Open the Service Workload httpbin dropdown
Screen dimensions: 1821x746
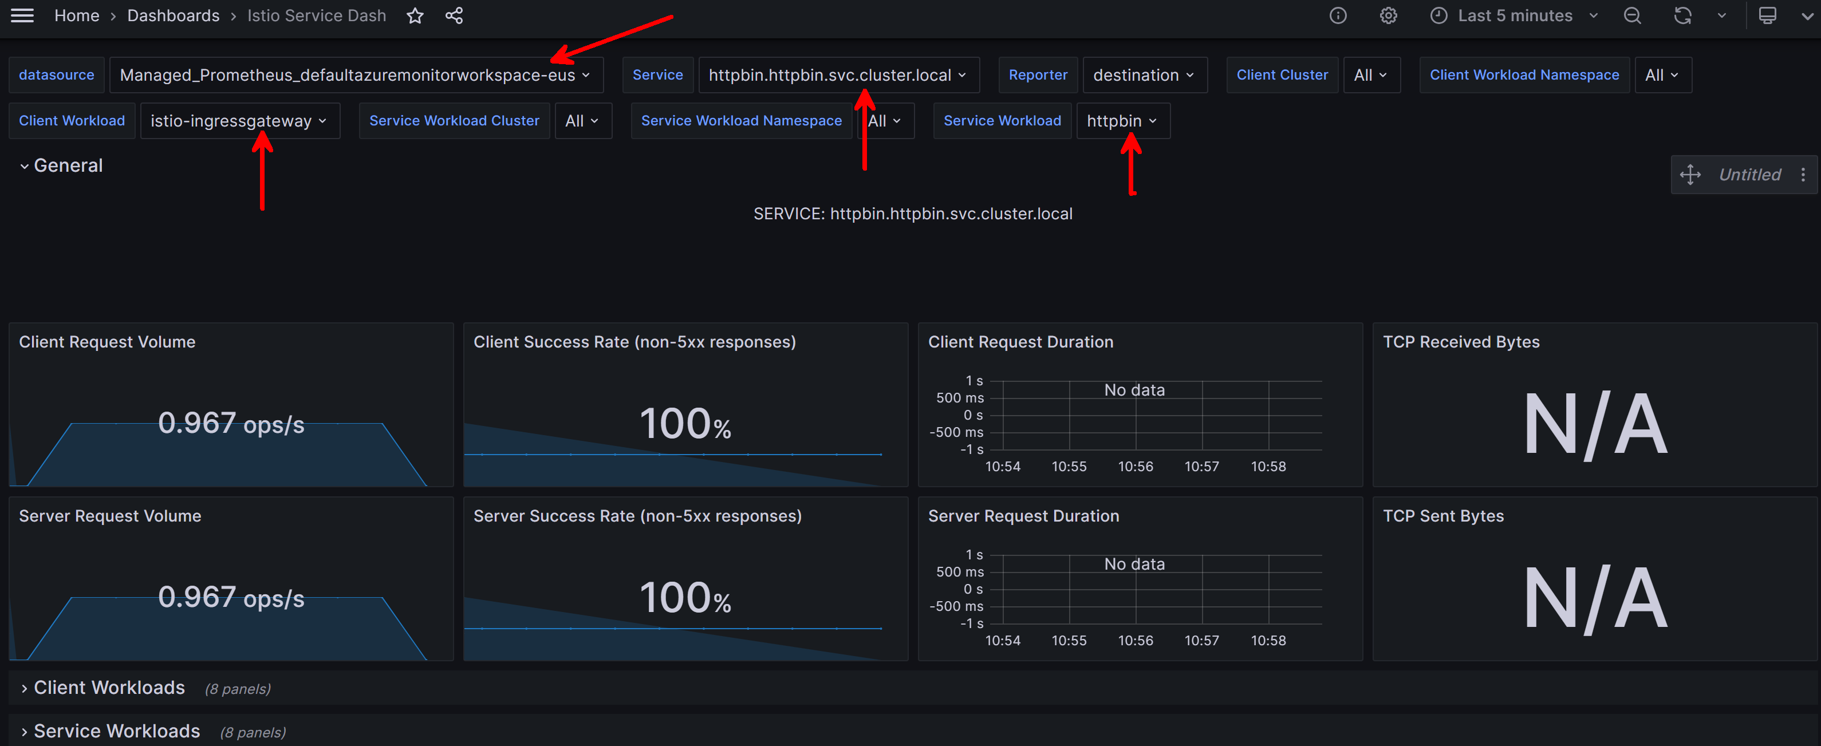click(1122, 121)
